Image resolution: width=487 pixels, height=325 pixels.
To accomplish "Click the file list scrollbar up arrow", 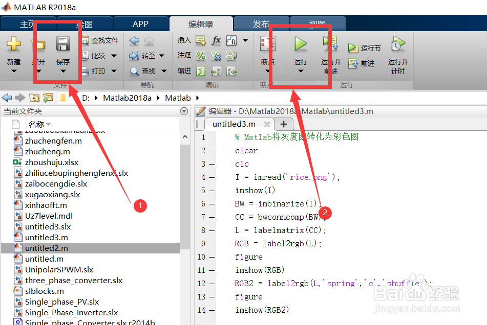I will coord(185,136).
